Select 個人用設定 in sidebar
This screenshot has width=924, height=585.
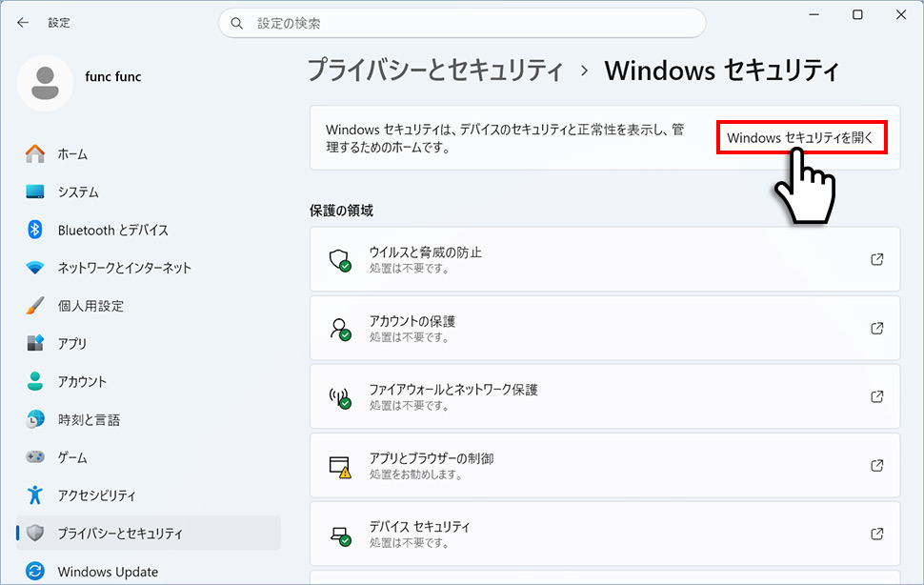click(149, 305)
